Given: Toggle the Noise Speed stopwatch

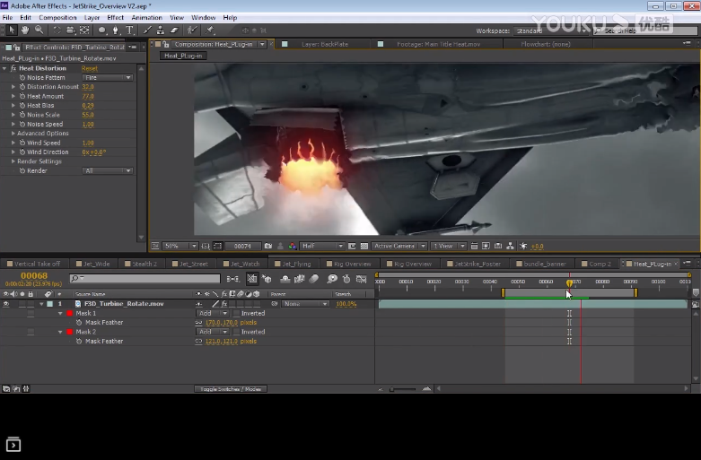Looking at the screenshot, I should [x=22, y=124].
